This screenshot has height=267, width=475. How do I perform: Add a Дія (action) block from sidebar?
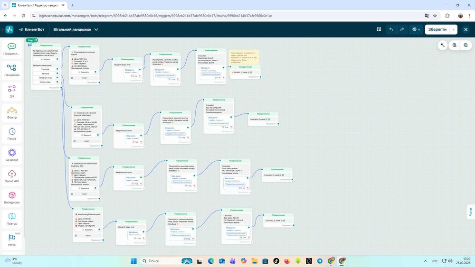(x=11, y=92)
